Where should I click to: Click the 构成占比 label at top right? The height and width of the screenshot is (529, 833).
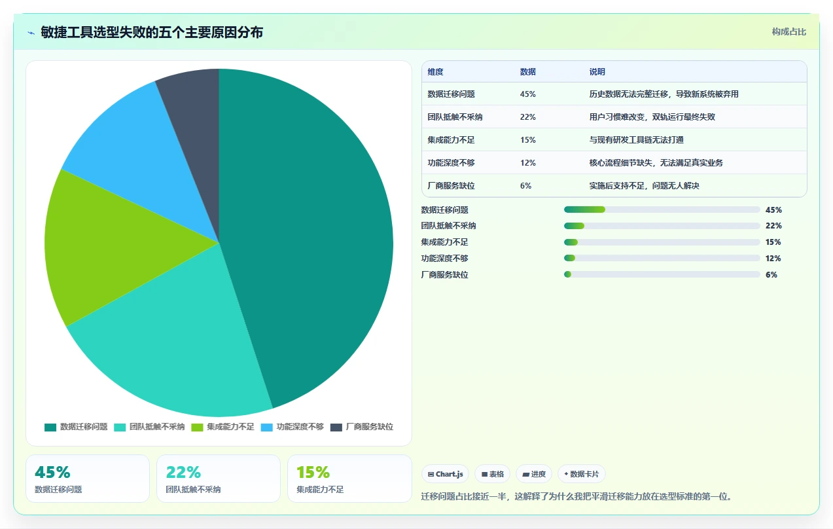tap(789, 31)
